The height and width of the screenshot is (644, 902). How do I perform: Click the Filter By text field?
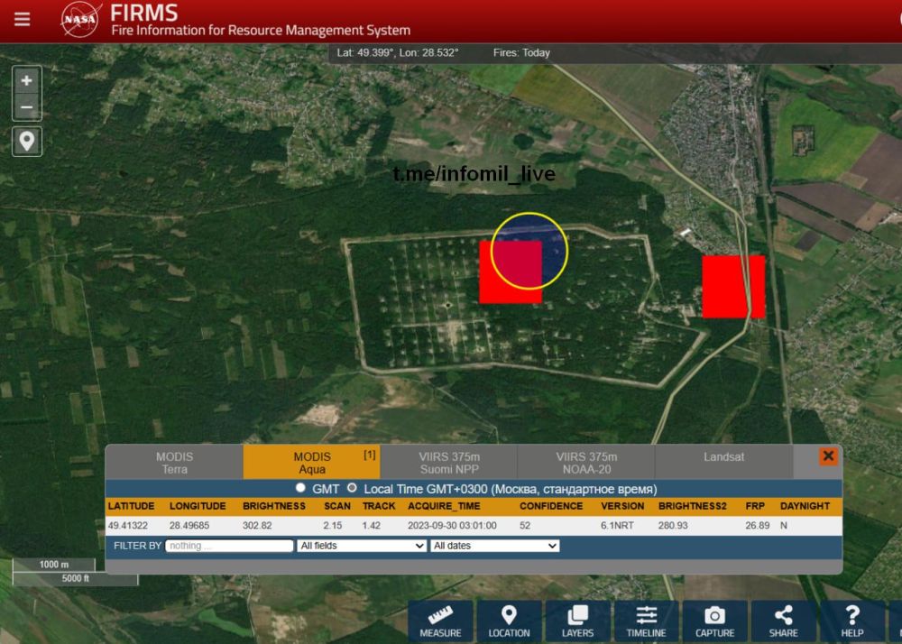coord(230,546)
